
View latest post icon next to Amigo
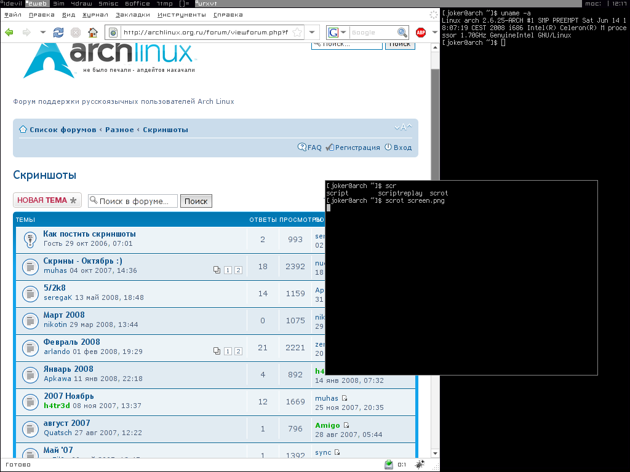point(346,425)
